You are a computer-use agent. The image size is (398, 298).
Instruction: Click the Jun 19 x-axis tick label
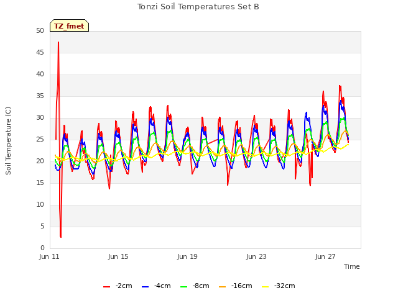click(187, 256)
